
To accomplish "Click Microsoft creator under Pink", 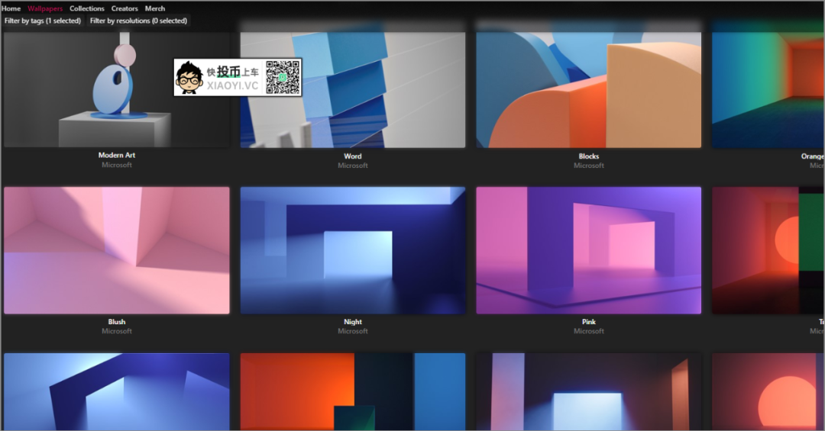I will 589,331.
